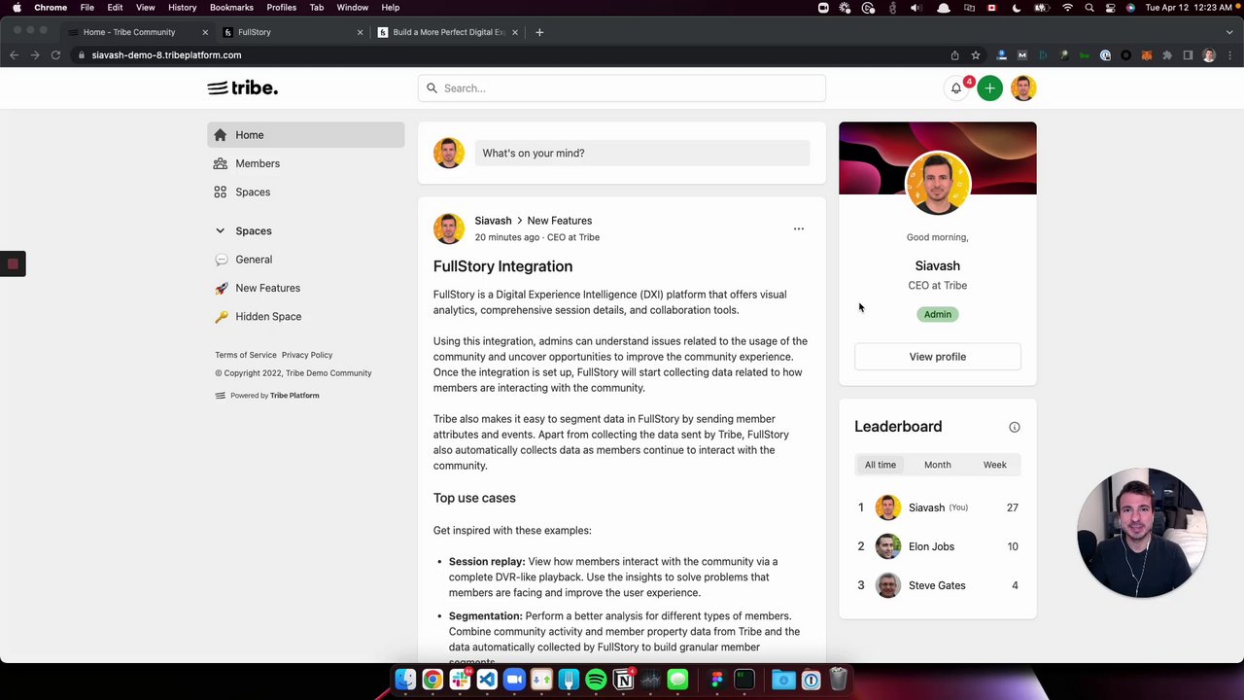Screen dimensions: 1244x700
Task: Open the Chrome extensions puzzle icon
Action: (x=1166, y=55)
